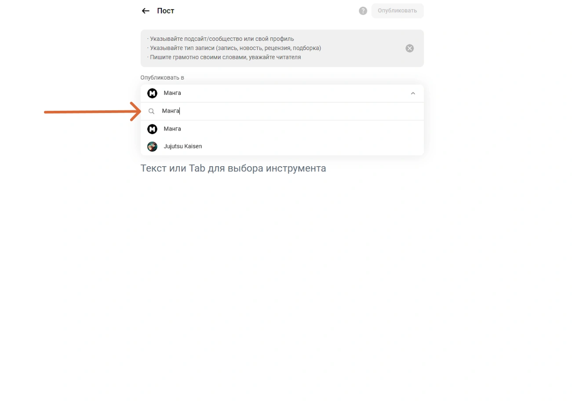Click into the post text editor area

click(x=233, y=168)
